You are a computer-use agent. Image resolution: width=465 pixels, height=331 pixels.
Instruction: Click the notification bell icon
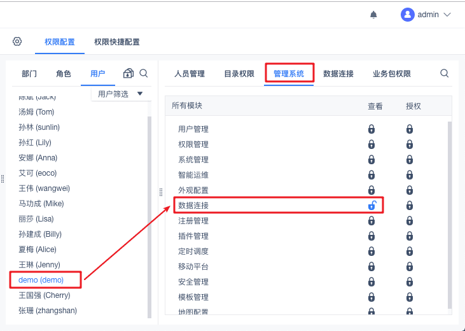click(x=373, y=15)
